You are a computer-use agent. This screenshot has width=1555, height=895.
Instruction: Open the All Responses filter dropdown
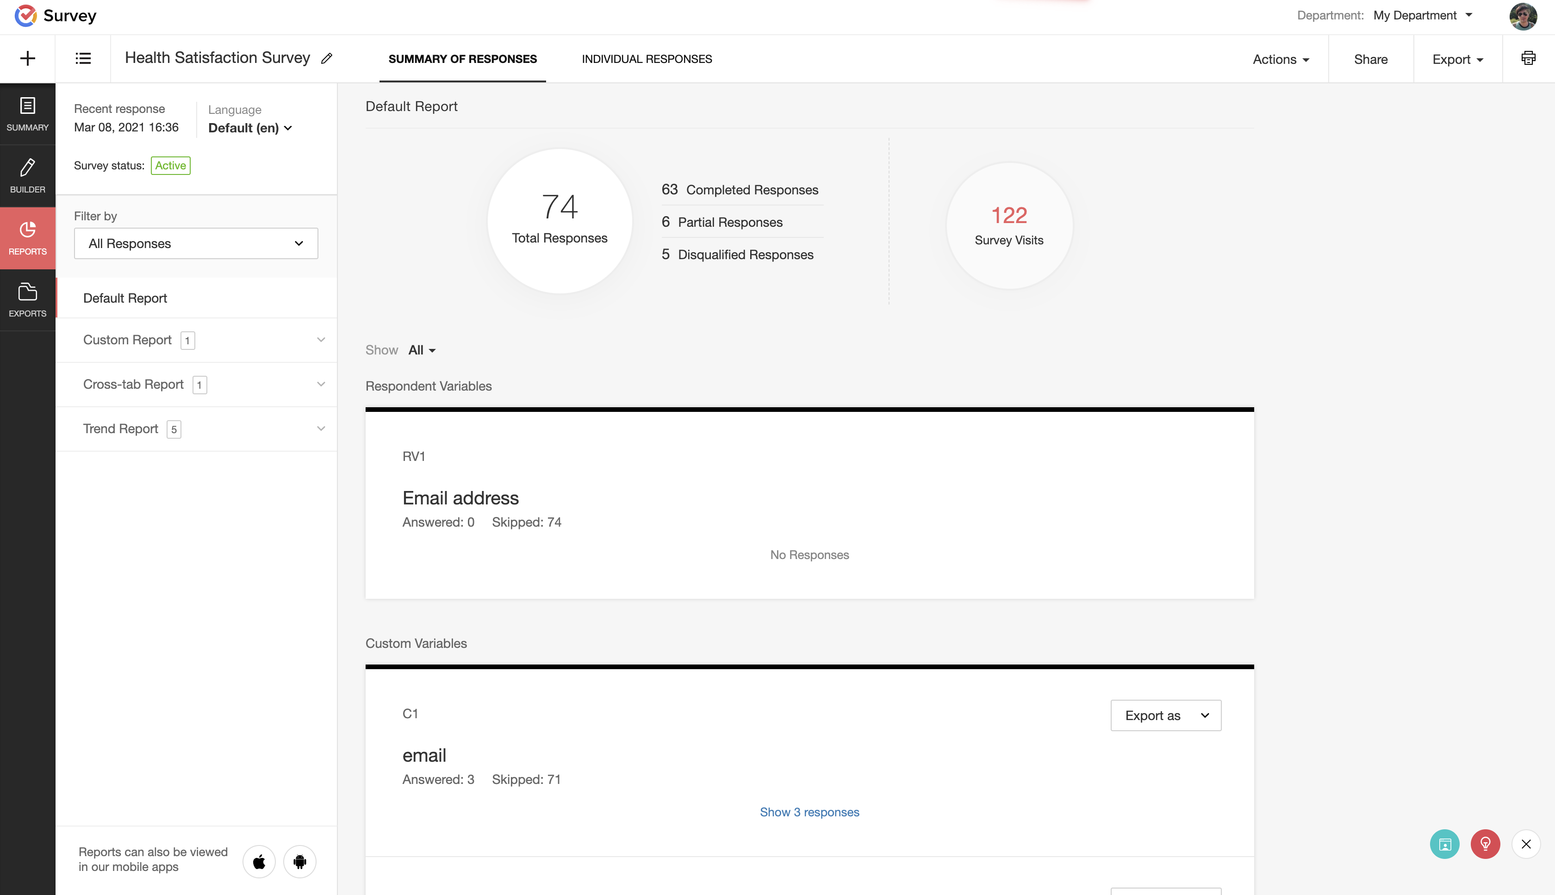[x=196, y=243]
